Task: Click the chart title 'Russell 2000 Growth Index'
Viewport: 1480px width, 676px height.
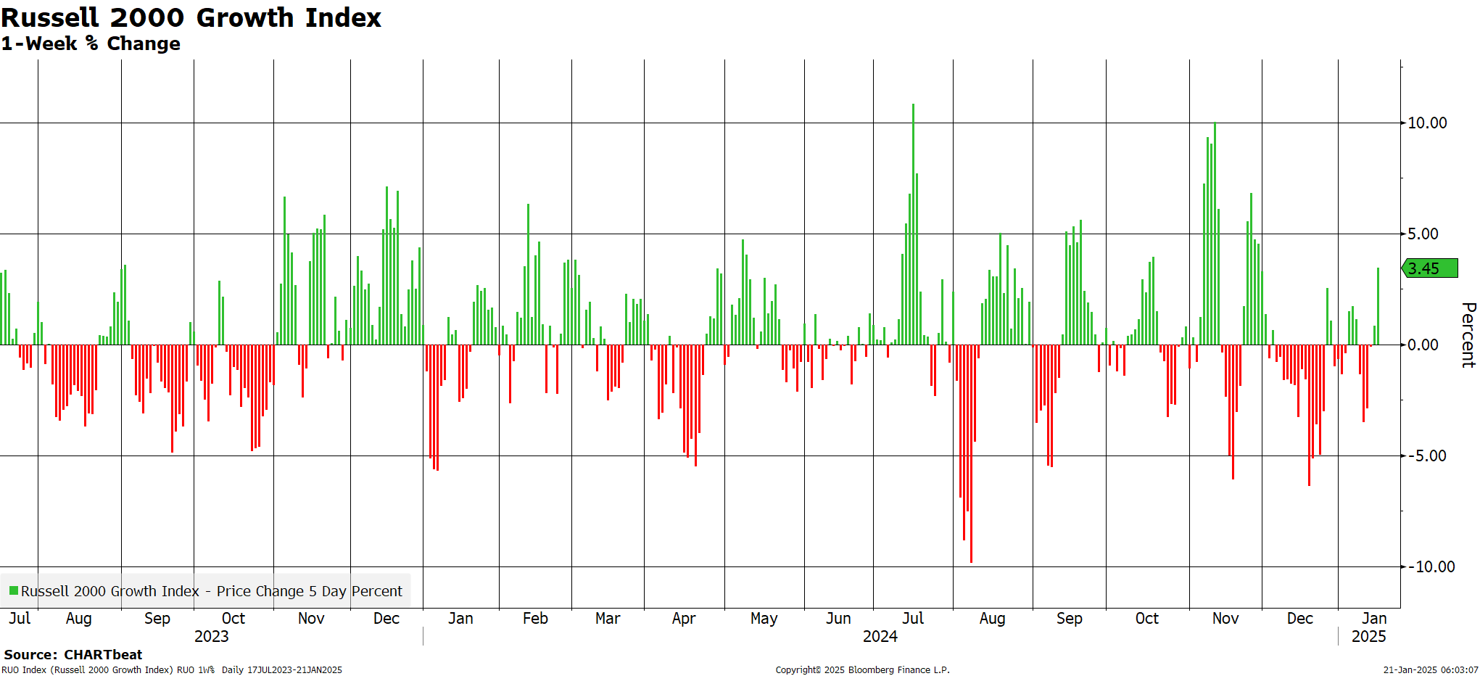Action: tap(191, 17)
